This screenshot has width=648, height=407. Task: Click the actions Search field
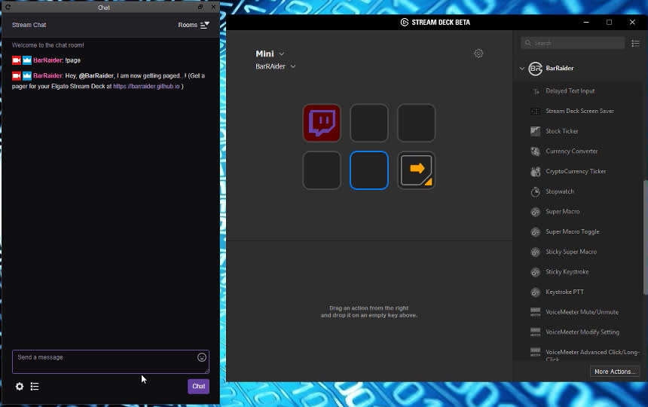click(x=573, y=43)
